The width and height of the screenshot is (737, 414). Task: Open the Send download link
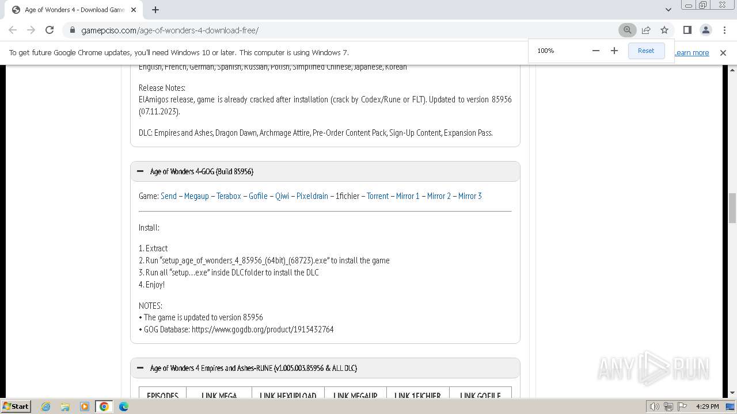(169, 196)
